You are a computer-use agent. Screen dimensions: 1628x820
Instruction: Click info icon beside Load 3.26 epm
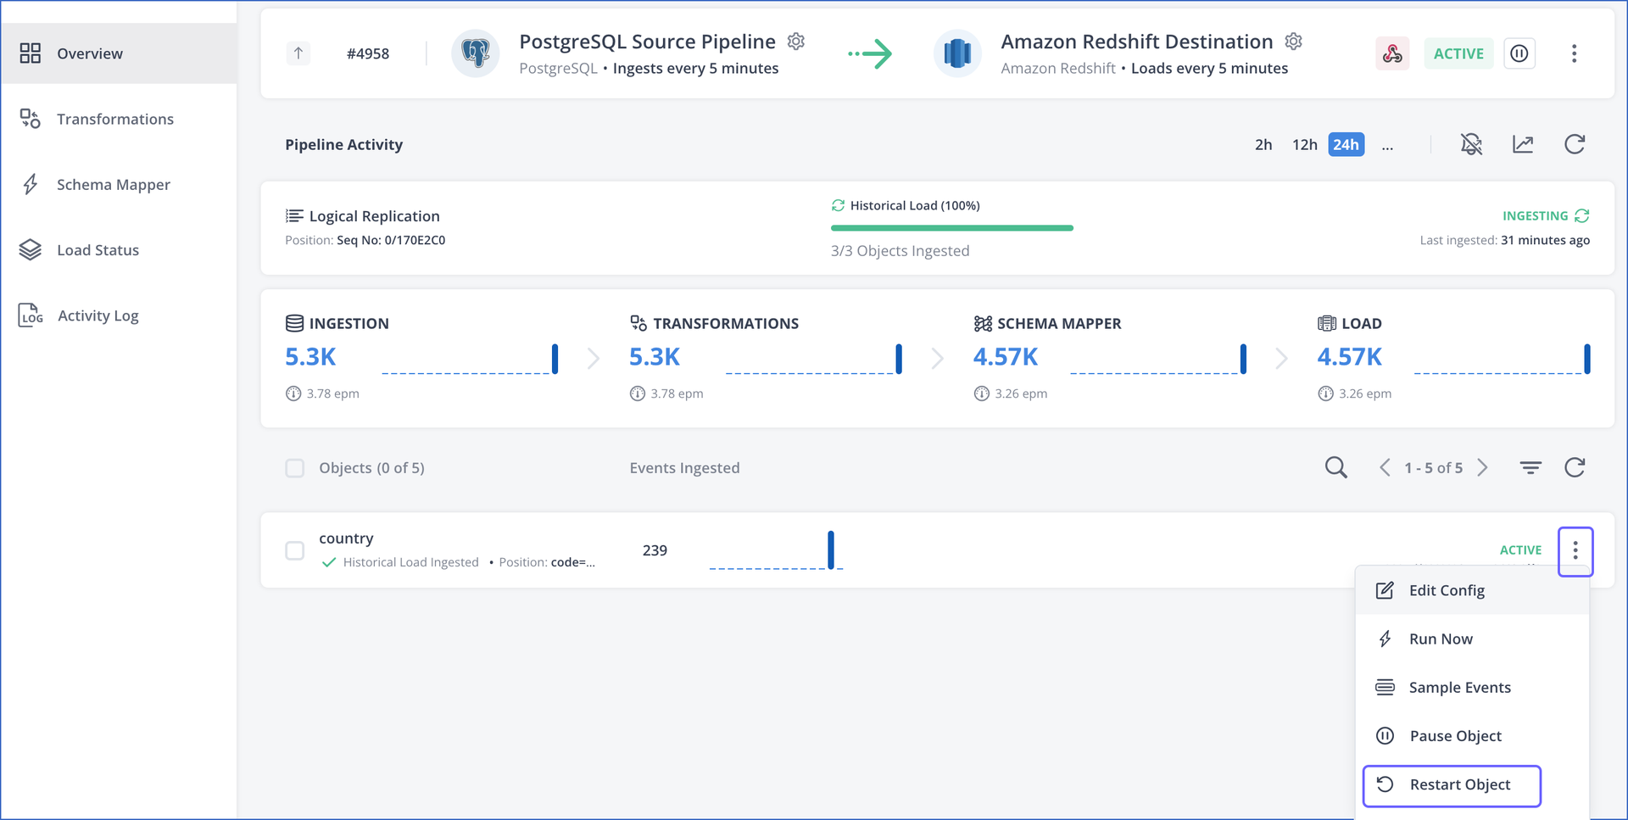pos(1326,393)
